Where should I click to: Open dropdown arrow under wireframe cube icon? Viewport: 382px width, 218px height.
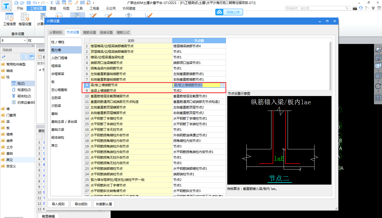(378, 71)
